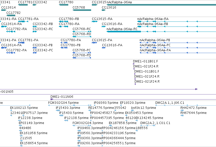Select transcript nAcRalpha-96Aa-RB

[153, 24]
